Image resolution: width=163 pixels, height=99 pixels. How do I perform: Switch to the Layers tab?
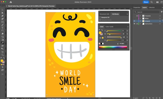point(144,8)
